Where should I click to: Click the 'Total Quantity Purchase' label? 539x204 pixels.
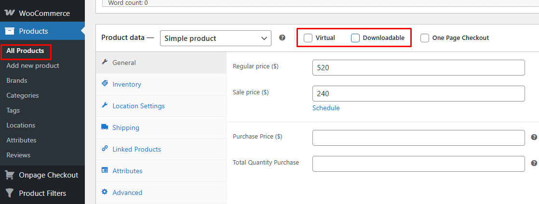coord(266,163)
